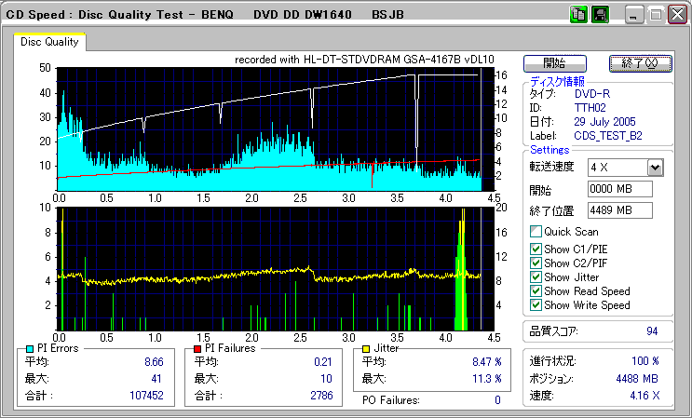Image resolution: width=692 pixels, height=418 pixels.
Task: Disable Show Jitter option
Action: [536, 277]
